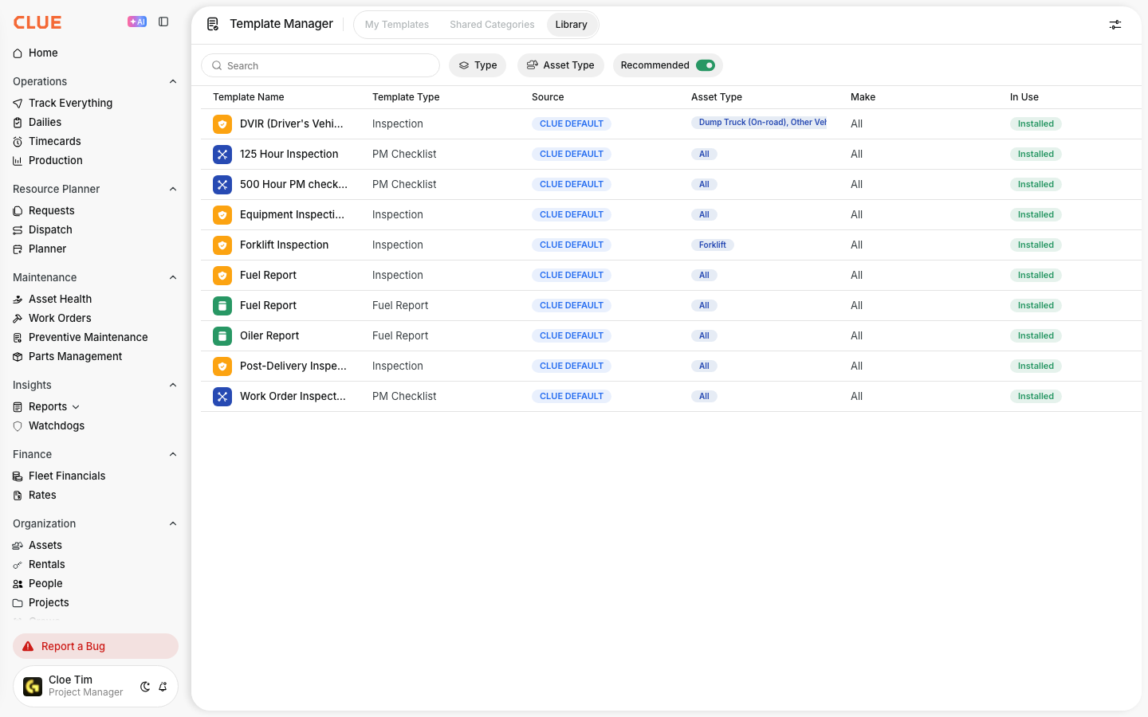Go to Requests
Screen dimensions: 1148x717
click(x=51, y=210)
